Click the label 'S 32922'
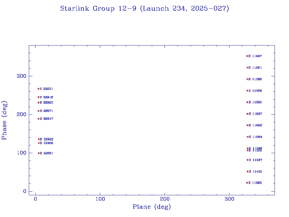 [x=47, y=139]
